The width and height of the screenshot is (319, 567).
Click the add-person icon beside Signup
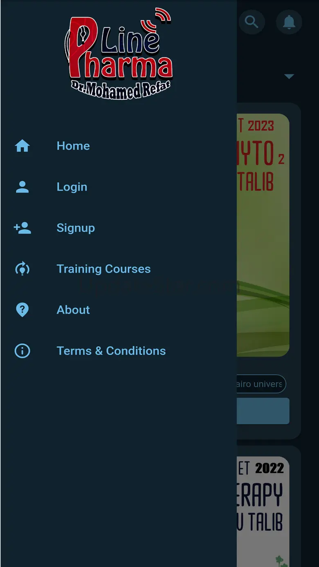tap(22, 228)
